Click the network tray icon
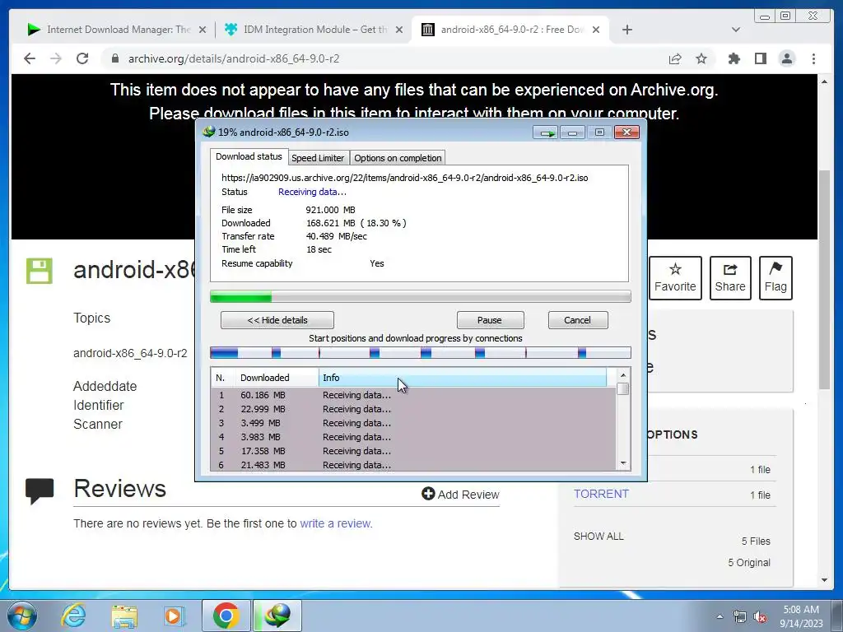 pyautogui.click(x=740, y=617)
